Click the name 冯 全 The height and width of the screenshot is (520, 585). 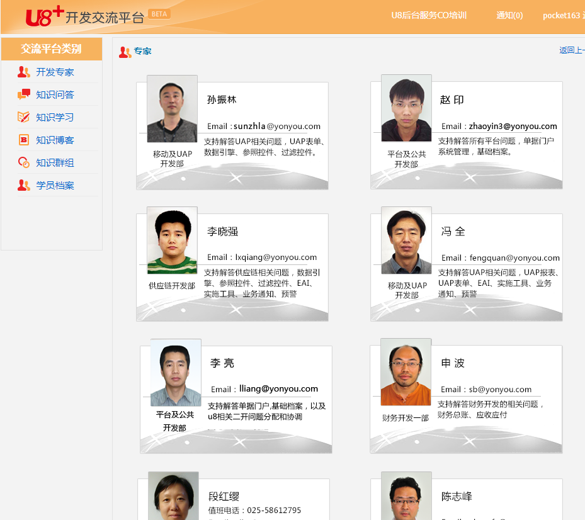click(x=453, y=232)
